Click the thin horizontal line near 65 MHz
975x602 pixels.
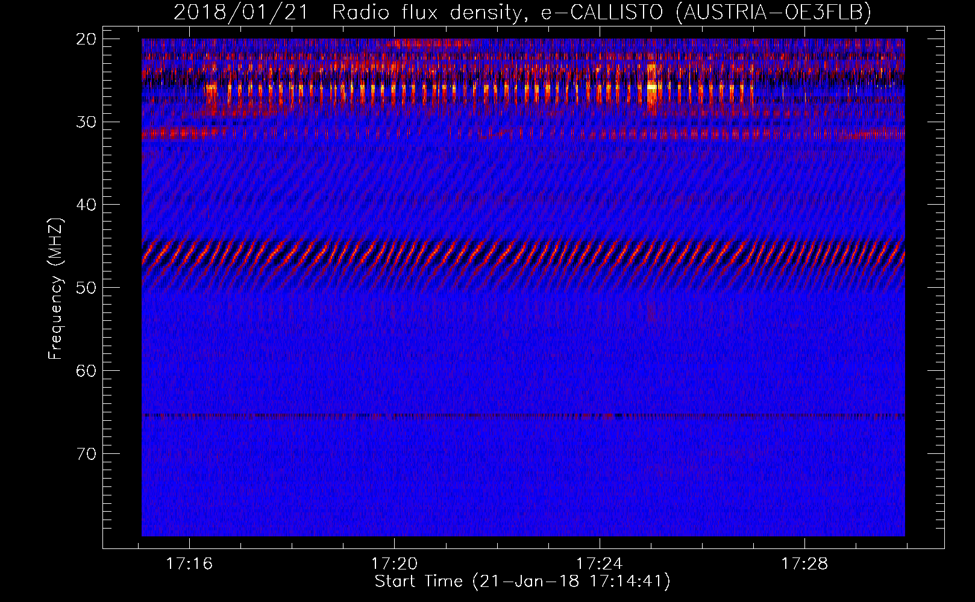pos(523,415)
